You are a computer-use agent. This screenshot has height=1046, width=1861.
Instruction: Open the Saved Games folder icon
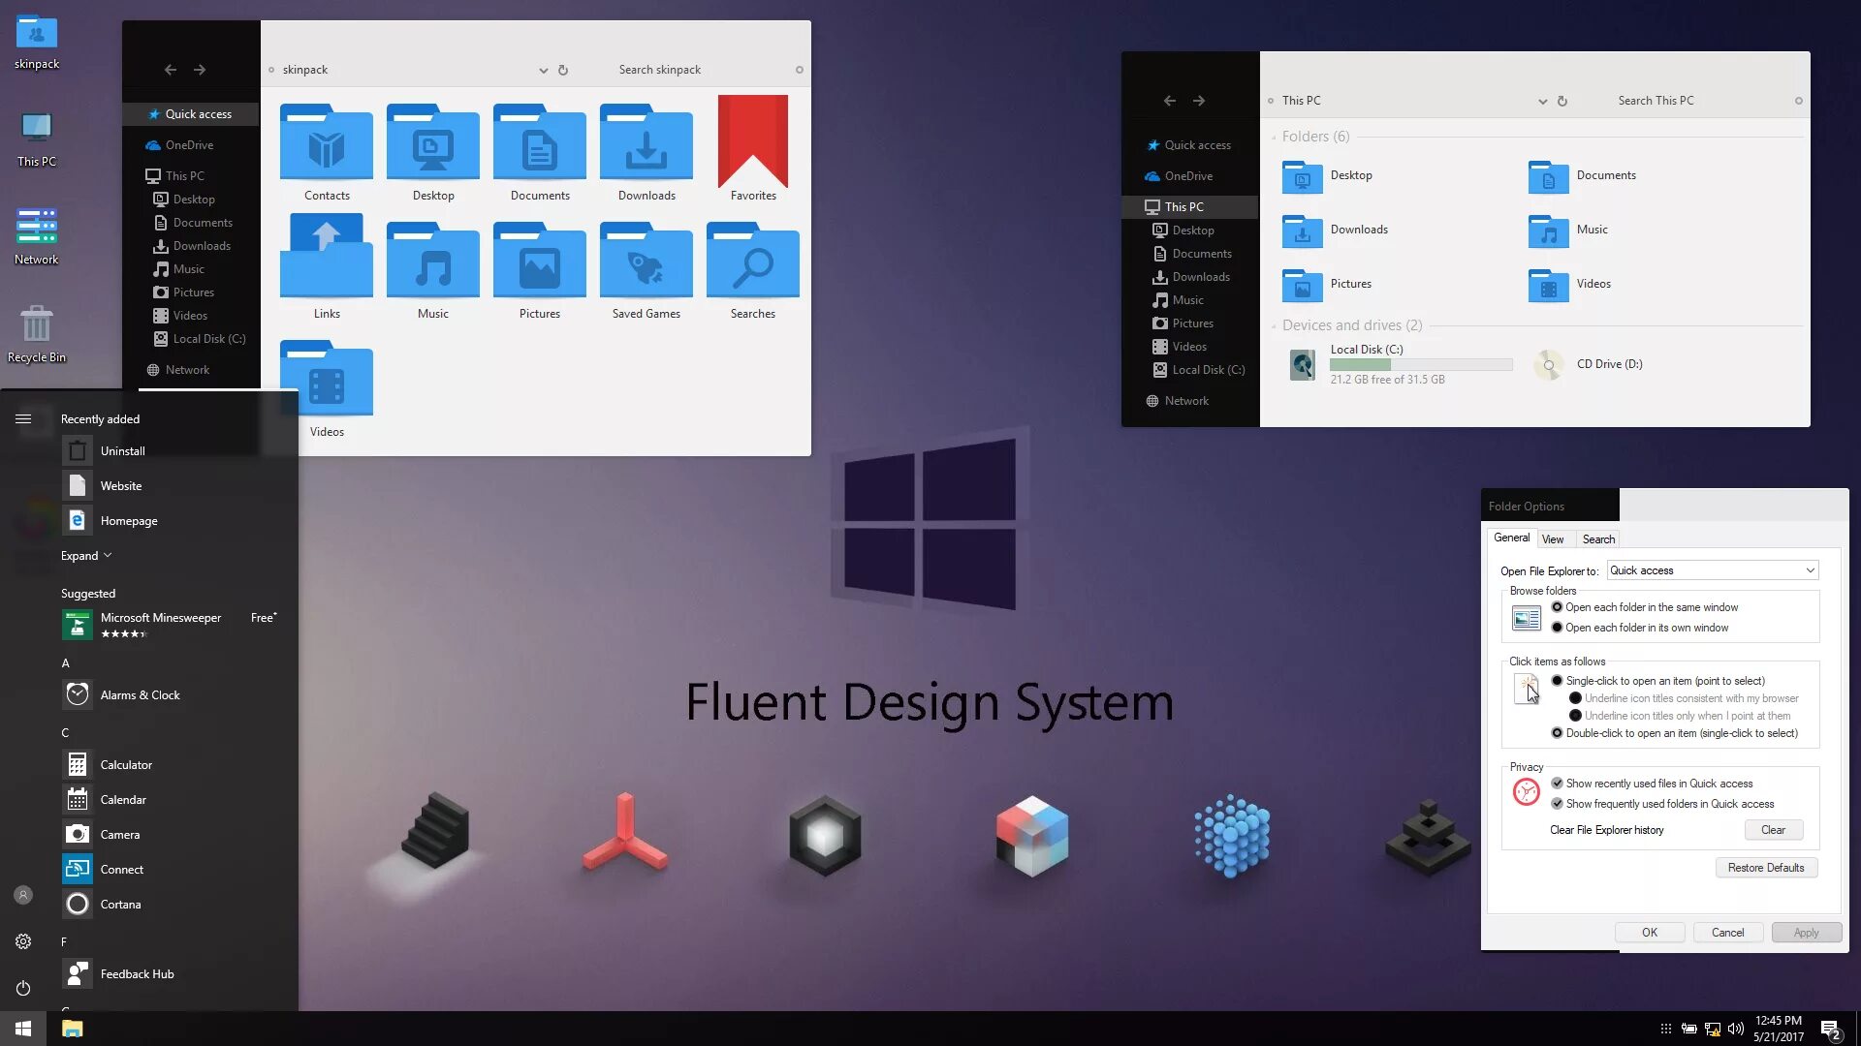(646, 262)
